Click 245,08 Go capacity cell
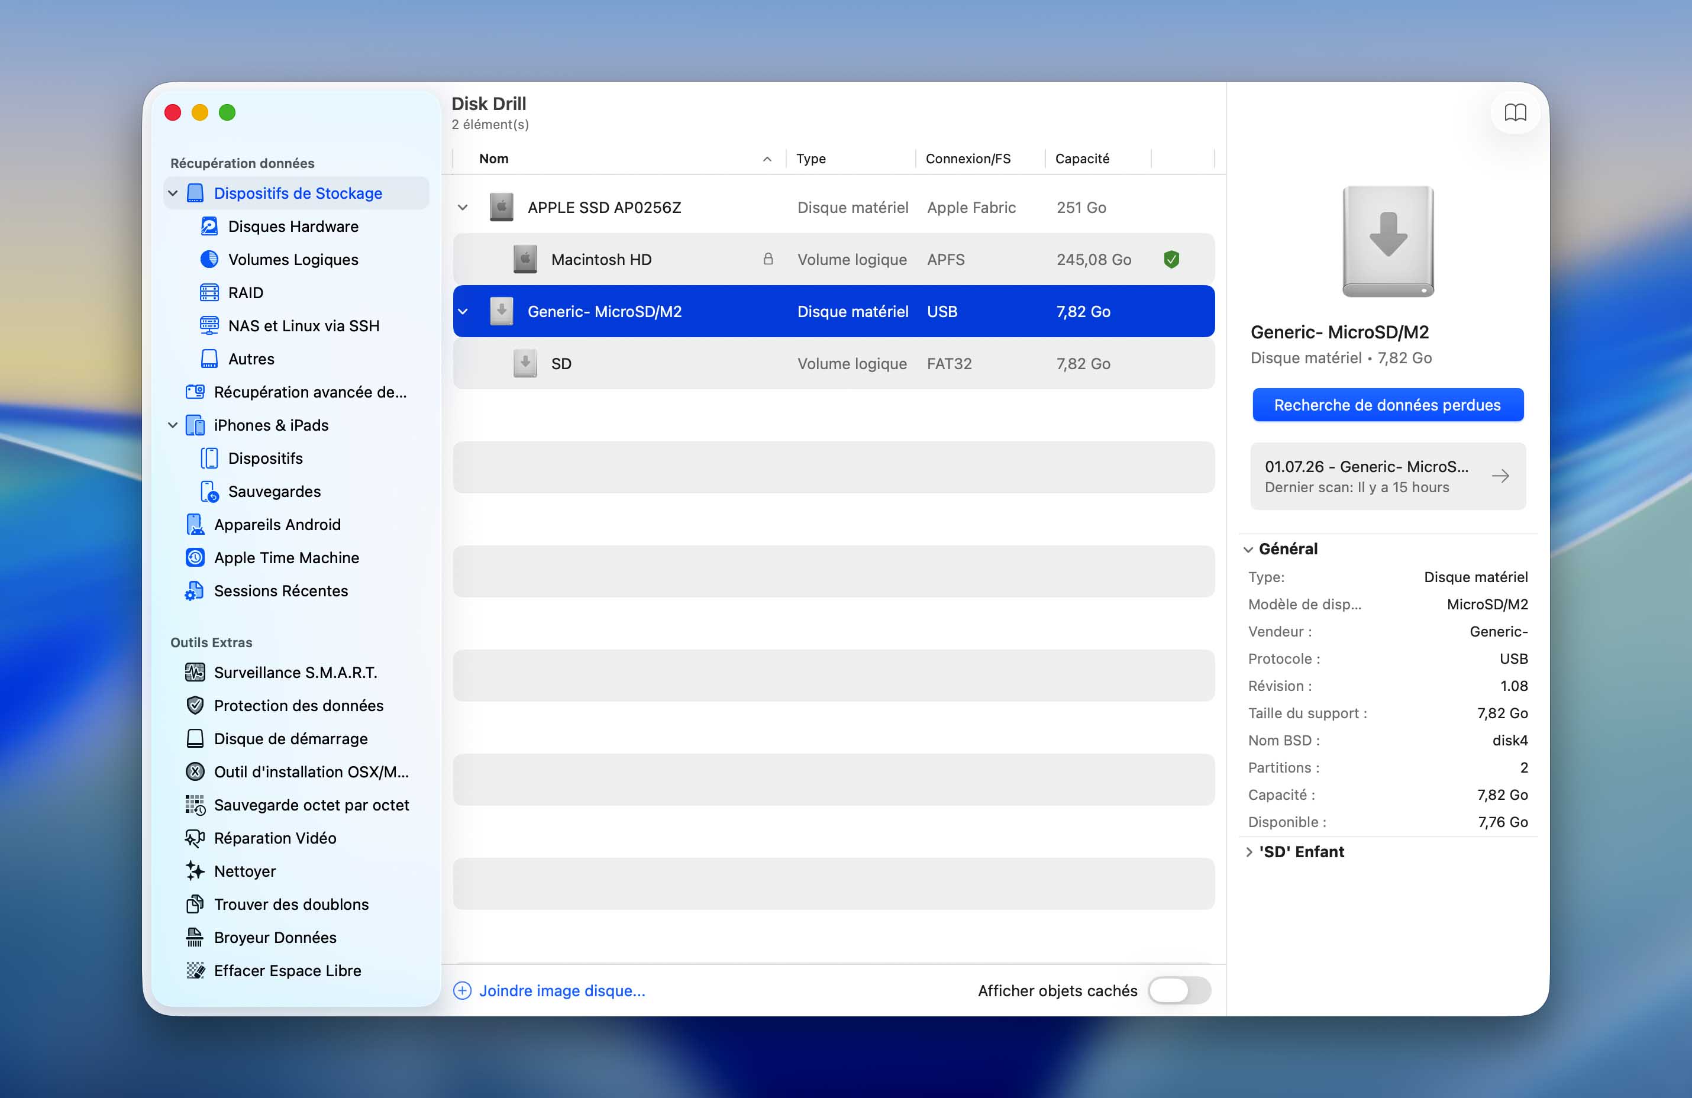This screenshot has height=1098, width=1692. 1093,259
